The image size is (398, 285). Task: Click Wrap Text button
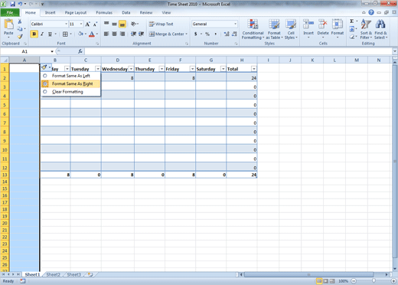(161, 24)
